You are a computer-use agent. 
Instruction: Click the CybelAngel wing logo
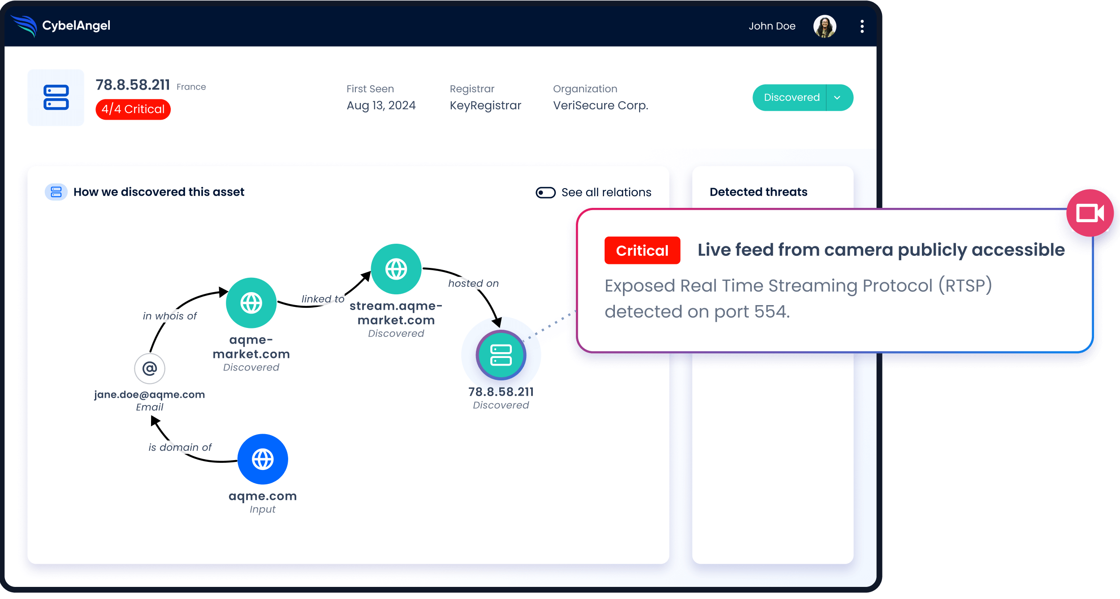tap(24, 26)
